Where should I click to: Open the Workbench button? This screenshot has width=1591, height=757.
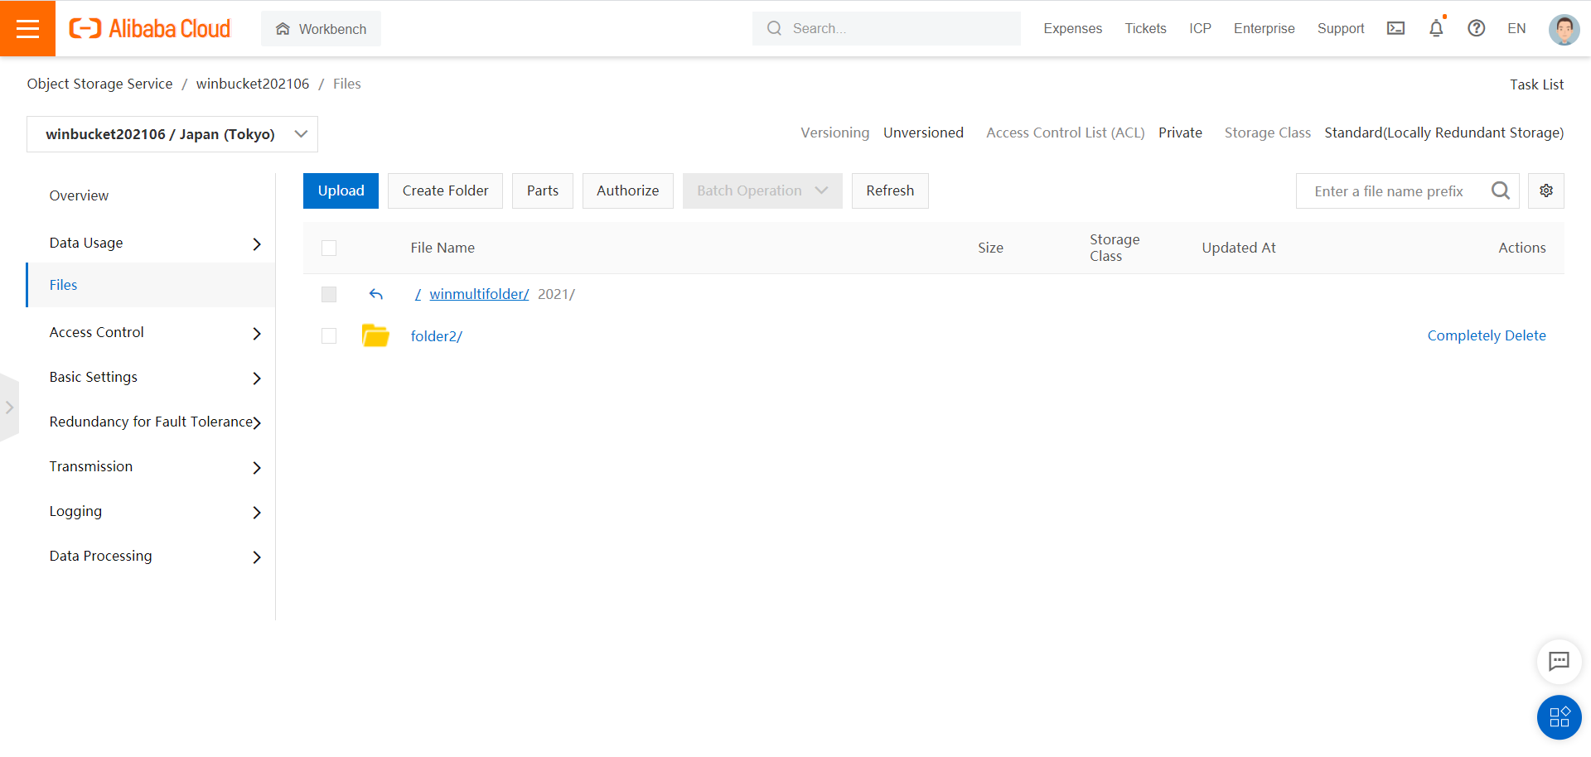pos(321,29)
